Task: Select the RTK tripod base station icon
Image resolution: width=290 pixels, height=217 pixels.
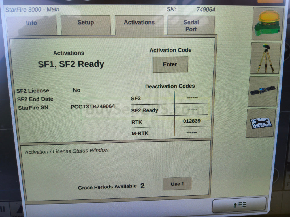Action: [x=266, y=58]
